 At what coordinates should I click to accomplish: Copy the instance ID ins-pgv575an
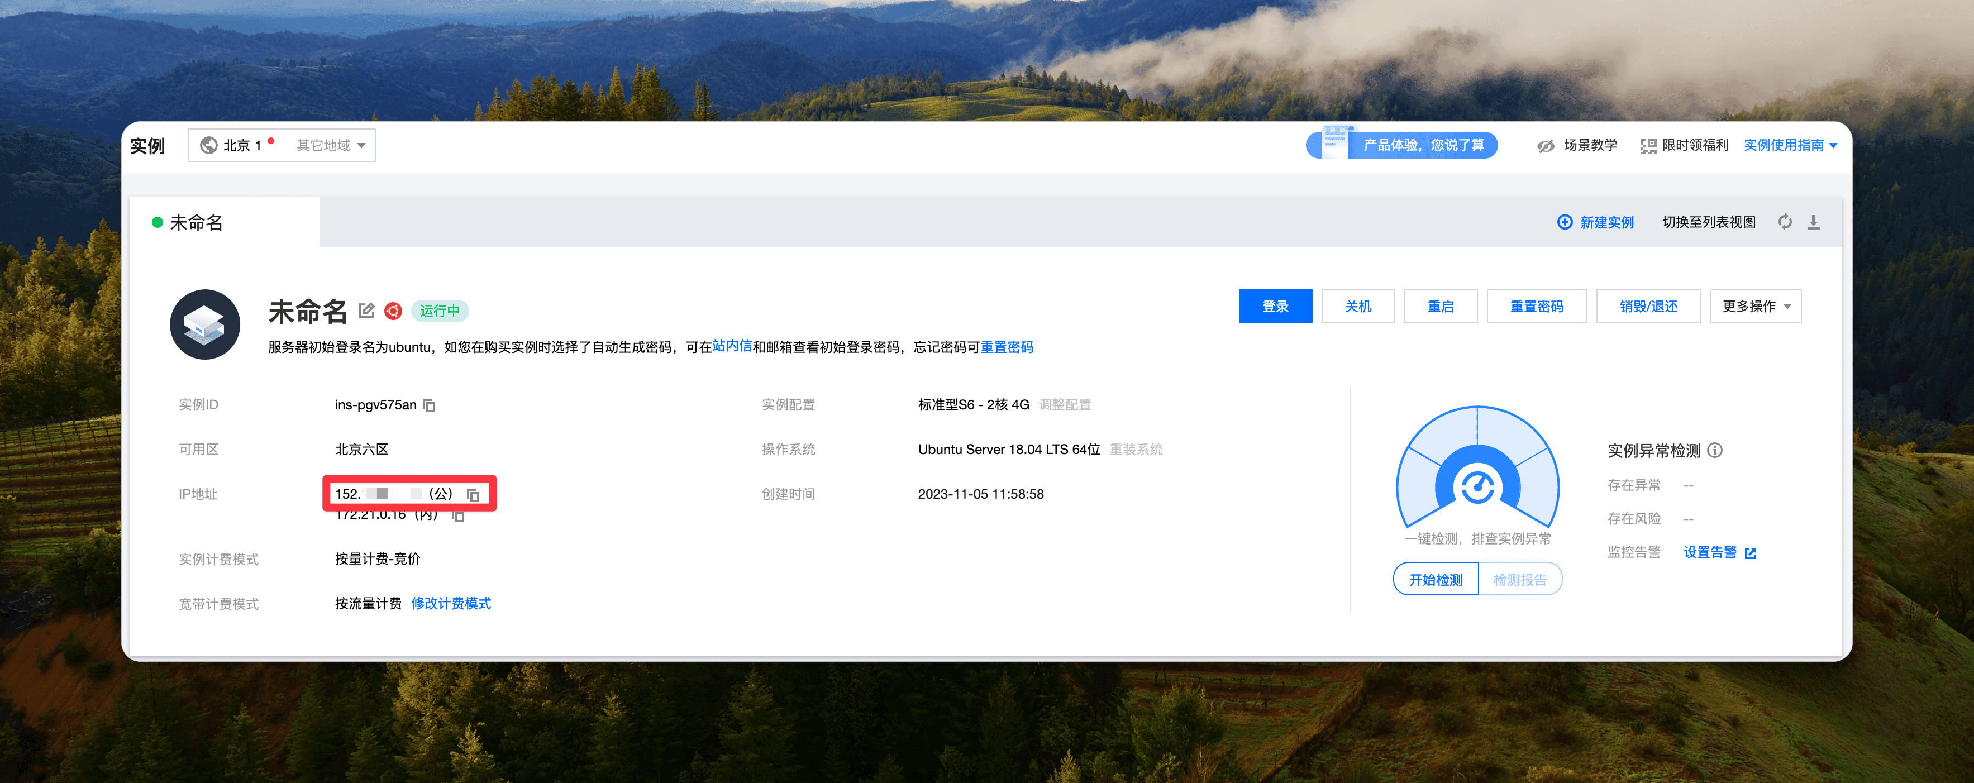click(x=429, y=405)
